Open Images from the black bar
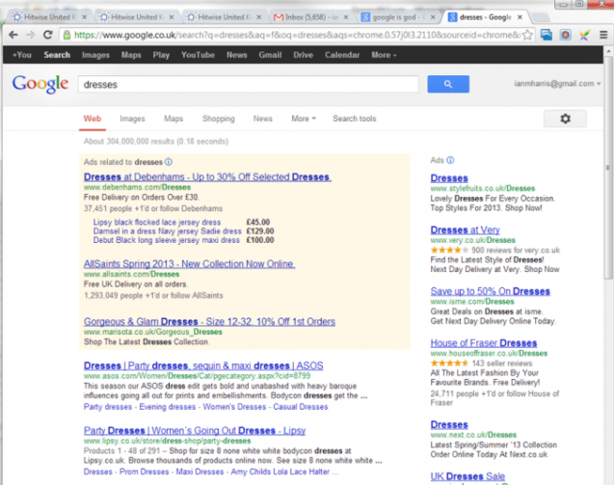The image size is (614, 485). (x=95, y=55)
